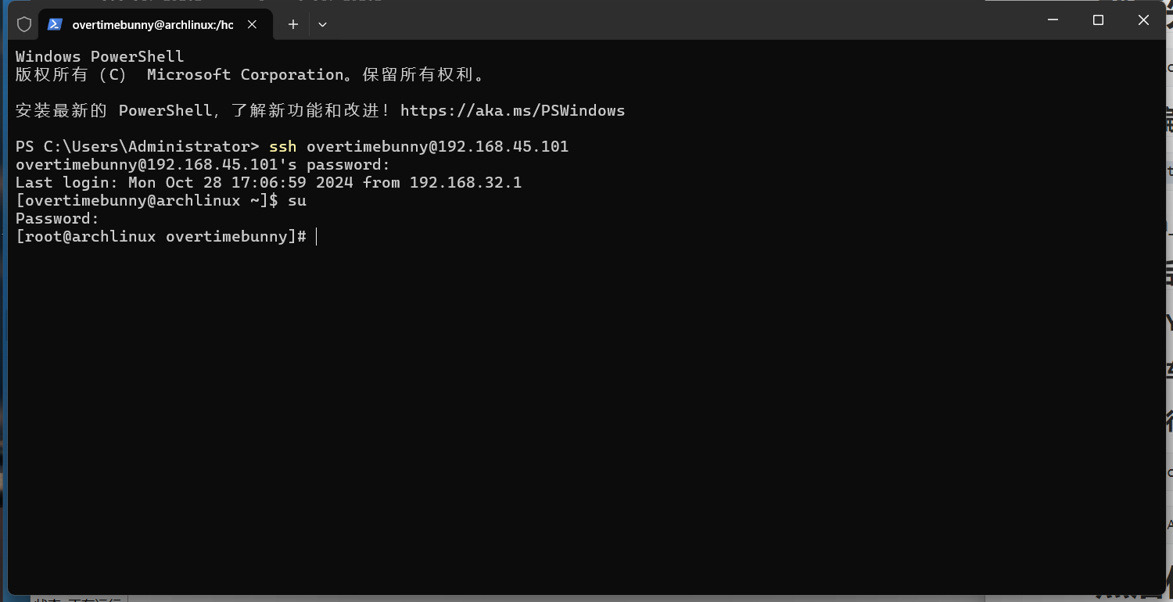Screen dimensions: 1173x602
Task: Click the PowerShell icon on the tab
Action: point(55,24)
